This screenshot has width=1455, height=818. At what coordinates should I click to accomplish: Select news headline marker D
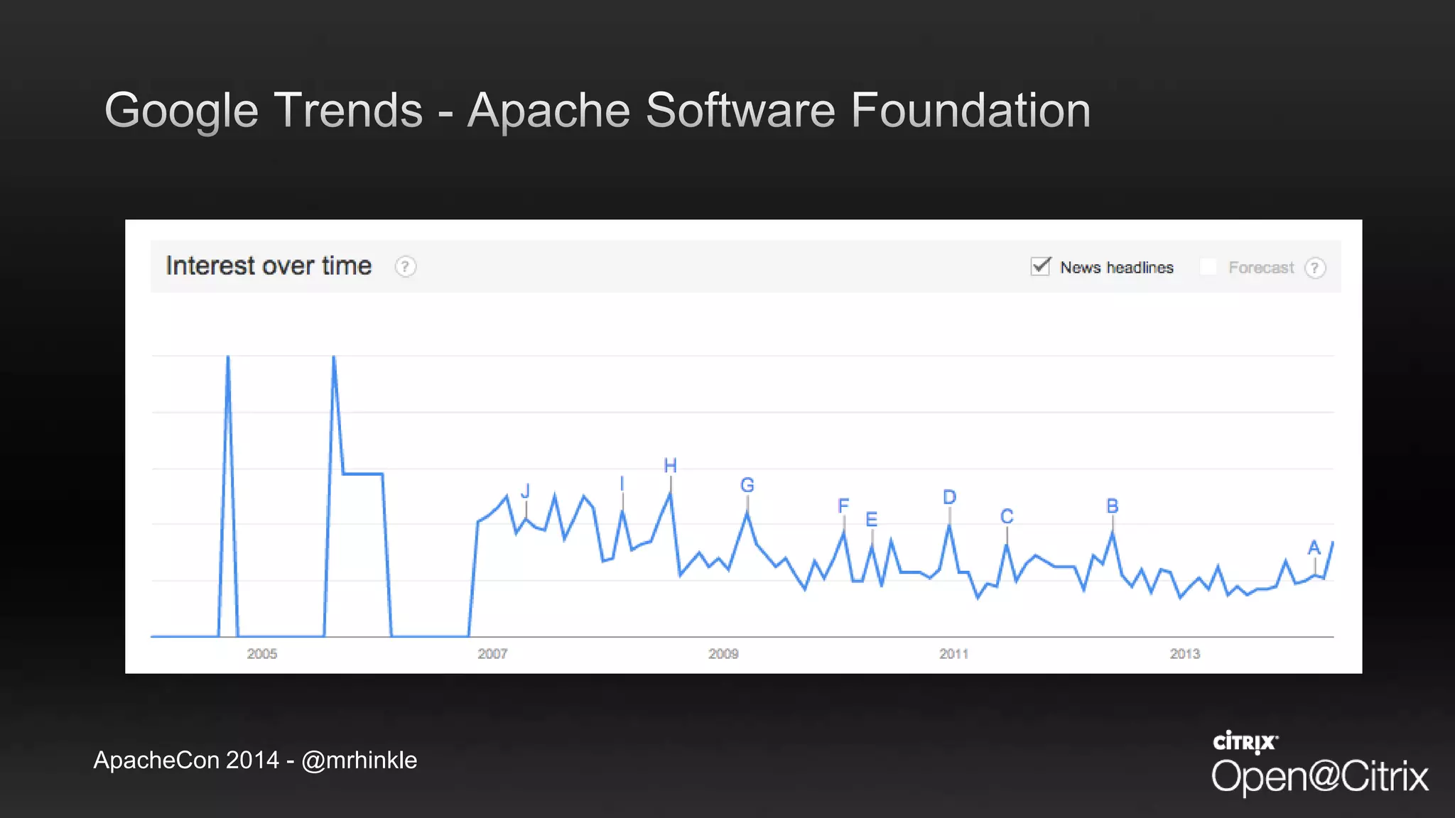(x=950, y=497)
